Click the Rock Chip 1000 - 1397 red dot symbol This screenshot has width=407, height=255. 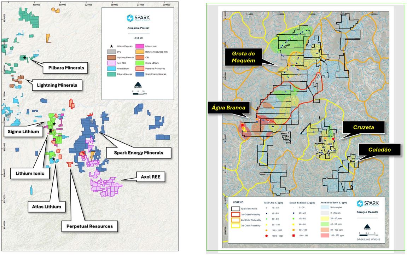(x=267, y=236)
